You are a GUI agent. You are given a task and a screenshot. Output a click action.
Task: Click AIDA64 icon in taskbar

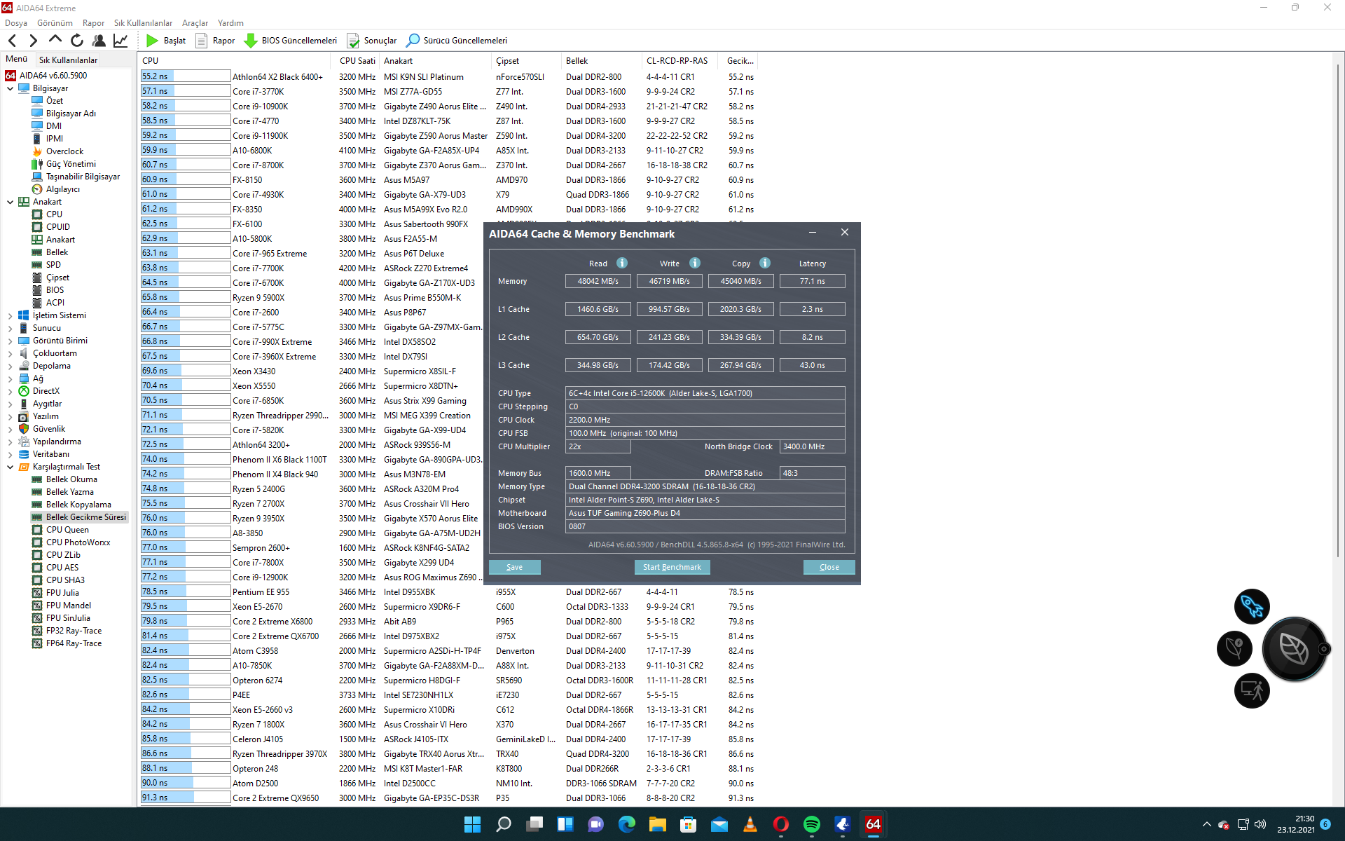point(873,824)
